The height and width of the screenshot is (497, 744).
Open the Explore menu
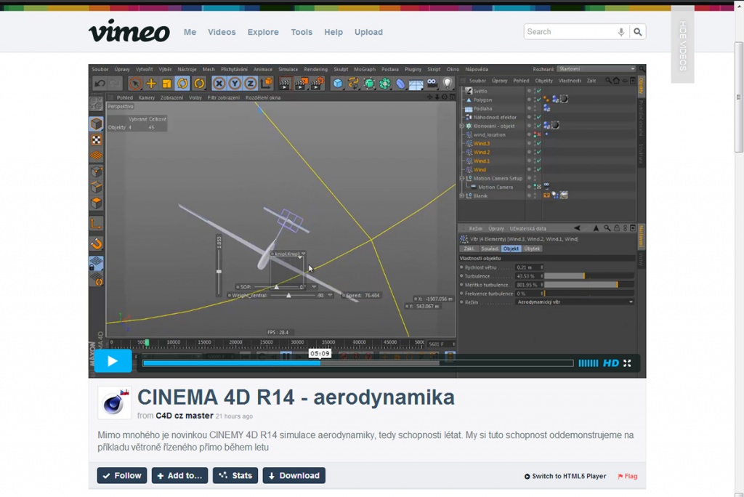[263, 32]
